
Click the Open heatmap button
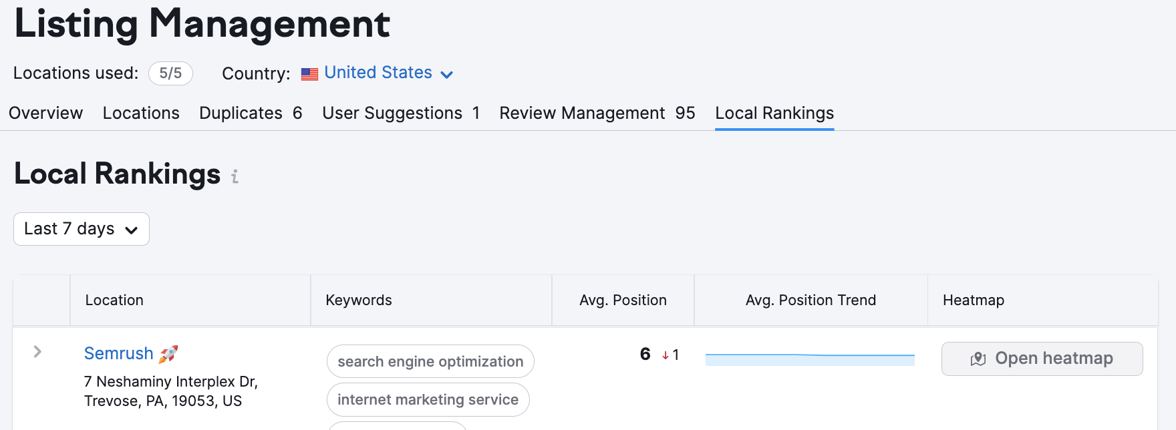(x=1042, y=359)
